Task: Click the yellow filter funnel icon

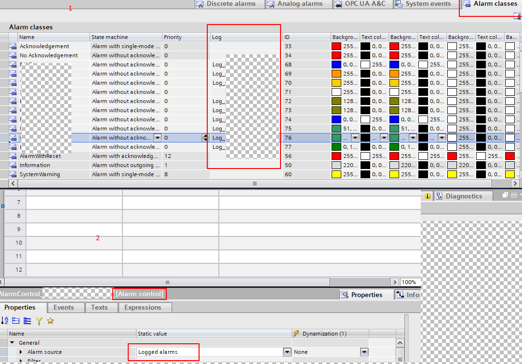Action: pos(39,321)
